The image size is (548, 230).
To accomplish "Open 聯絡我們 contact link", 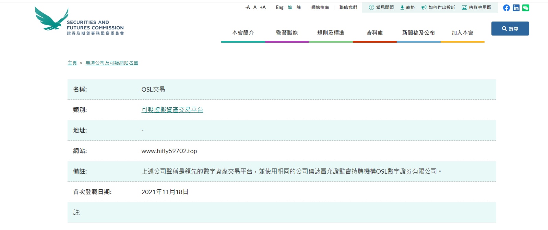I will (x=348, y=7).
